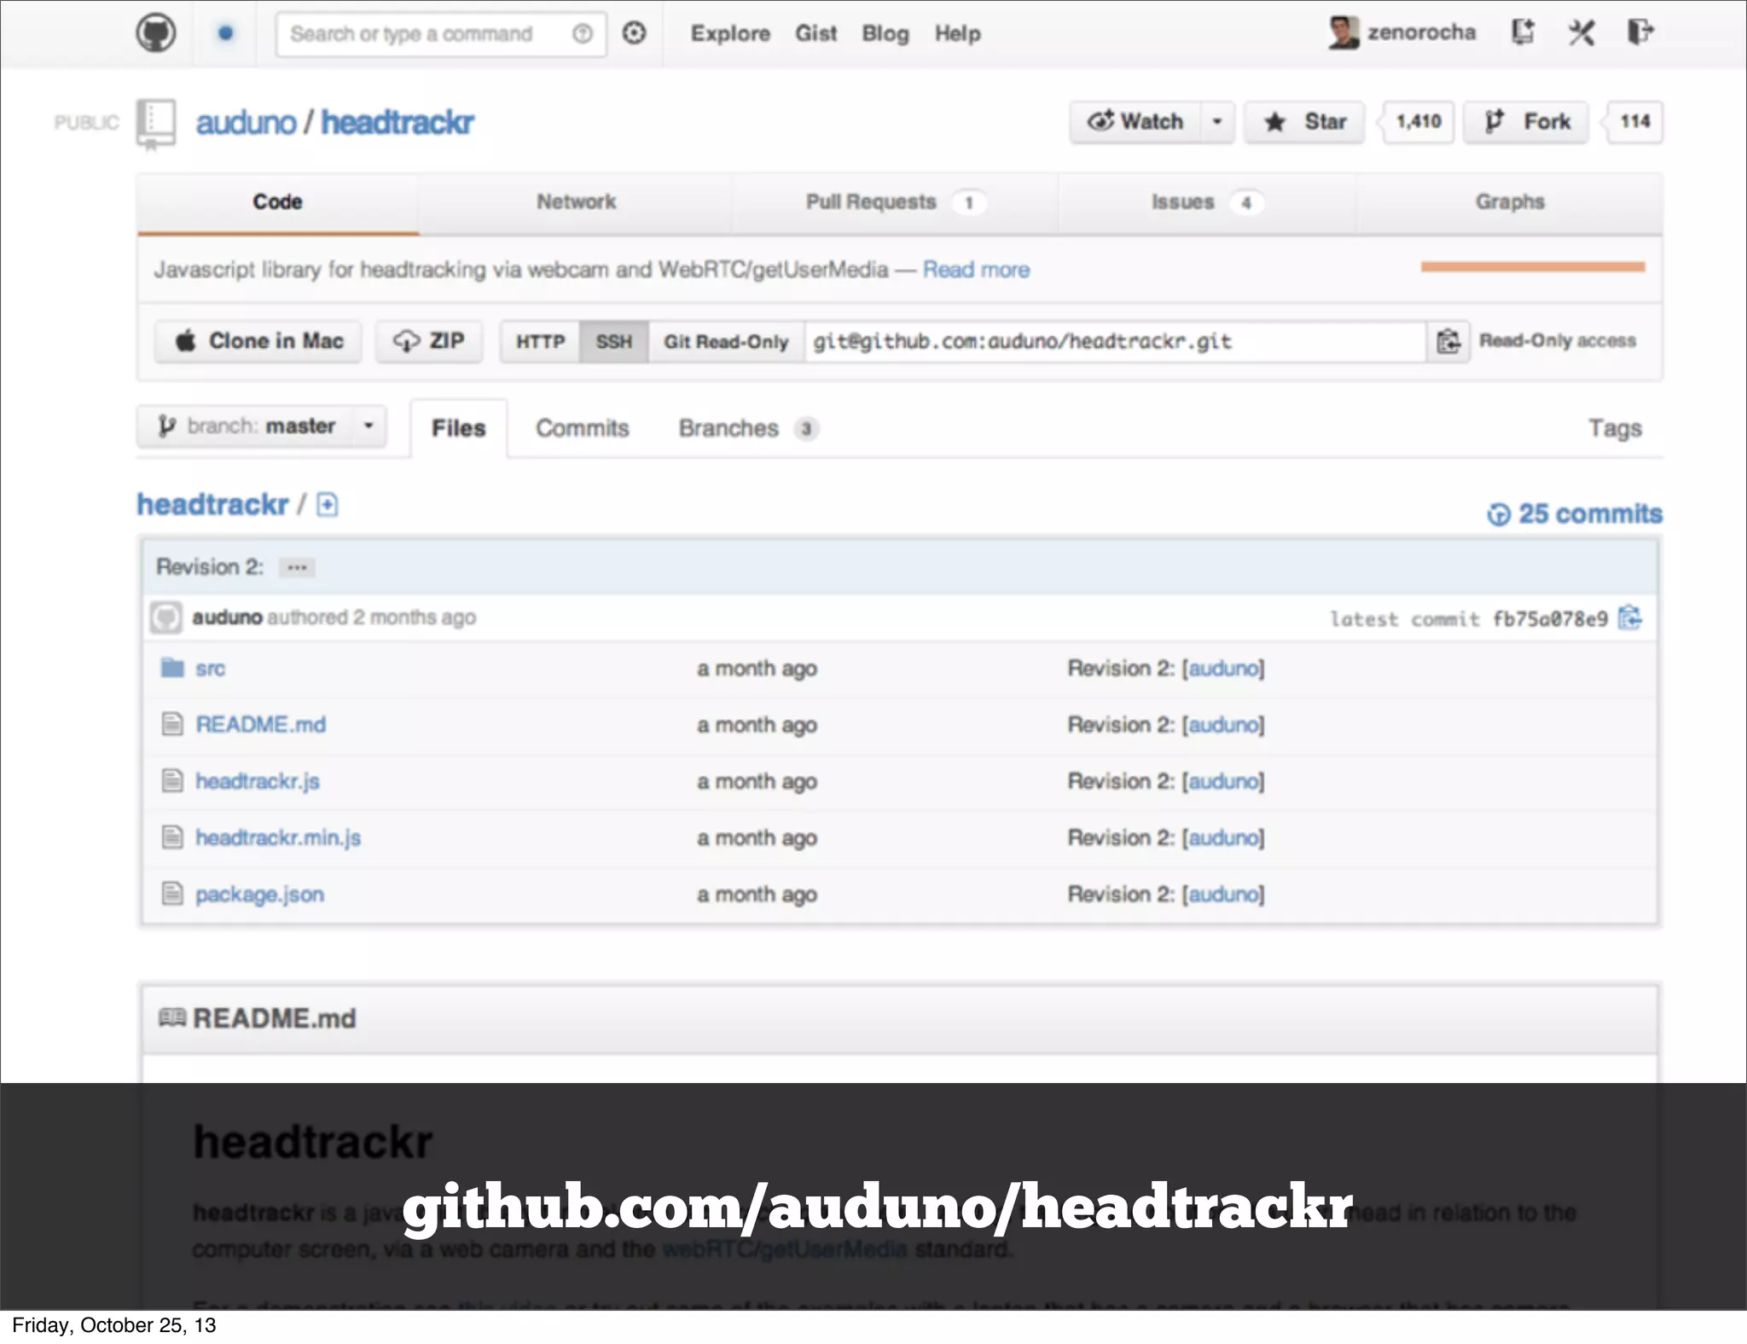Open the Issues tab

tap(1206, 202)
